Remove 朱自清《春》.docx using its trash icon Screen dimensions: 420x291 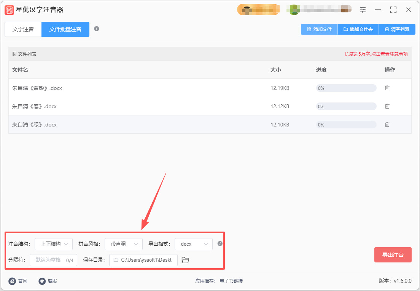(x=387, y=106)
